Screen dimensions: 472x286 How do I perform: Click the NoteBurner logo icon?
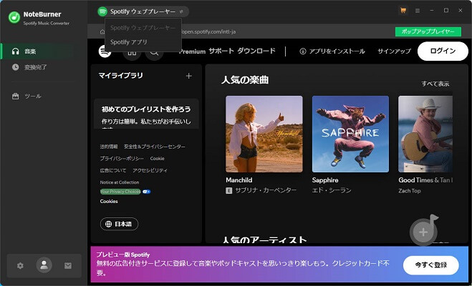(x=14, y=17)
